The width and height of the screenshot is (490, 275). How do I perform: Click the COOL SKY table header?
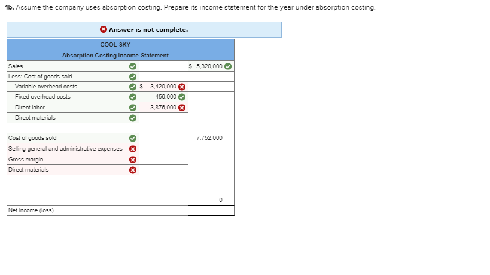[x=115, y=45]
